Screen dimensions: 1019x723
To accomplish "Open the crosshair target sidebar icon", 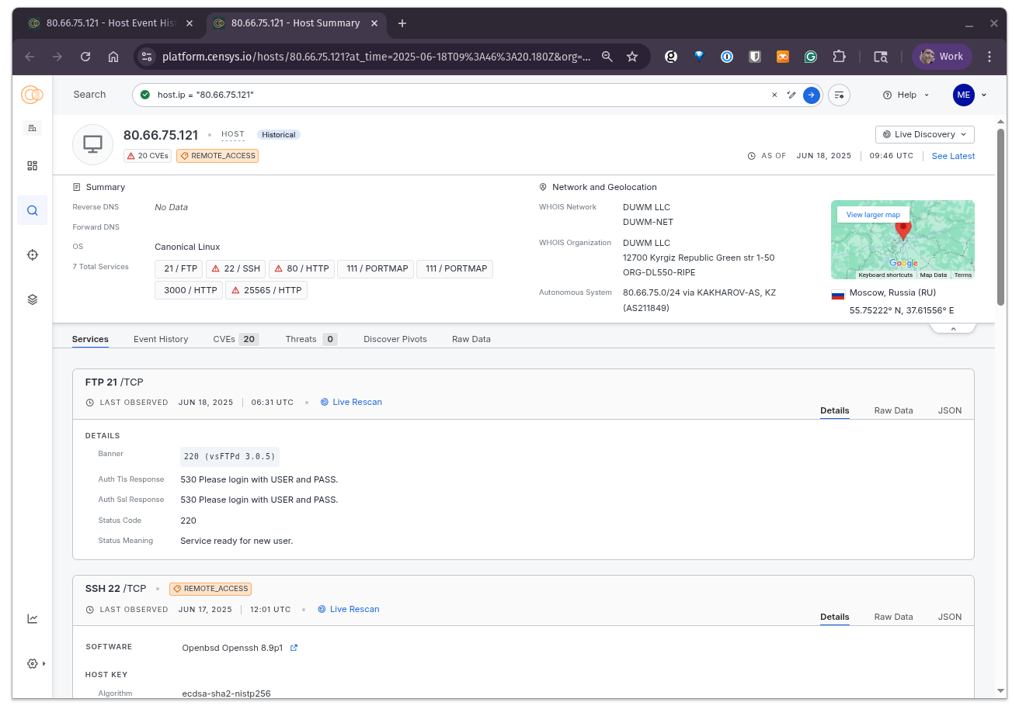I will tap(32, 254).
